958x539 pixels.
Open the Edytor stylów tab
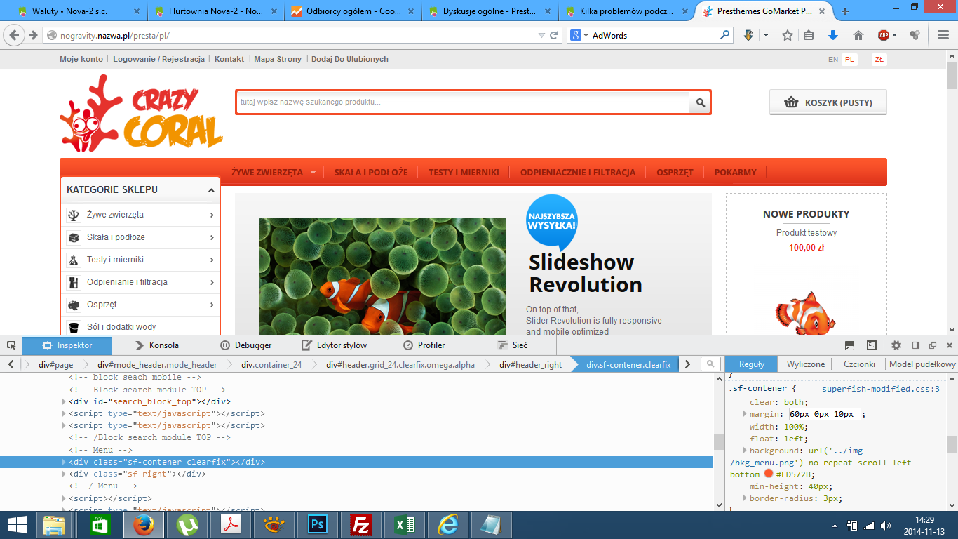point(335,345)
